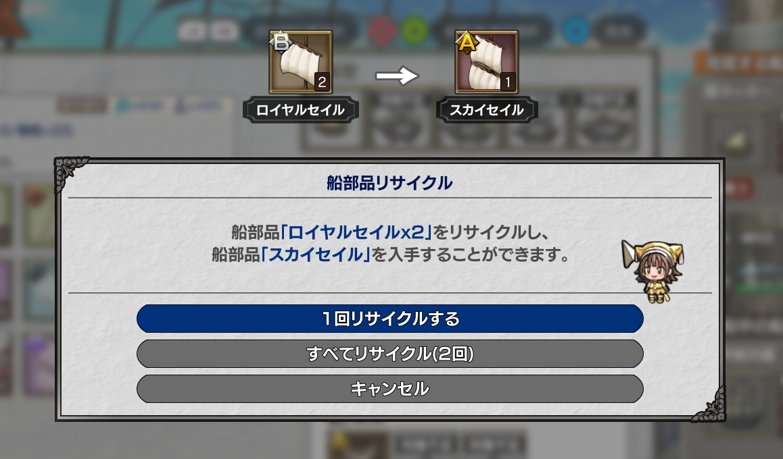Click the blurred blue circle icon in top bar
783x459 pixels.
coord(576,30)
